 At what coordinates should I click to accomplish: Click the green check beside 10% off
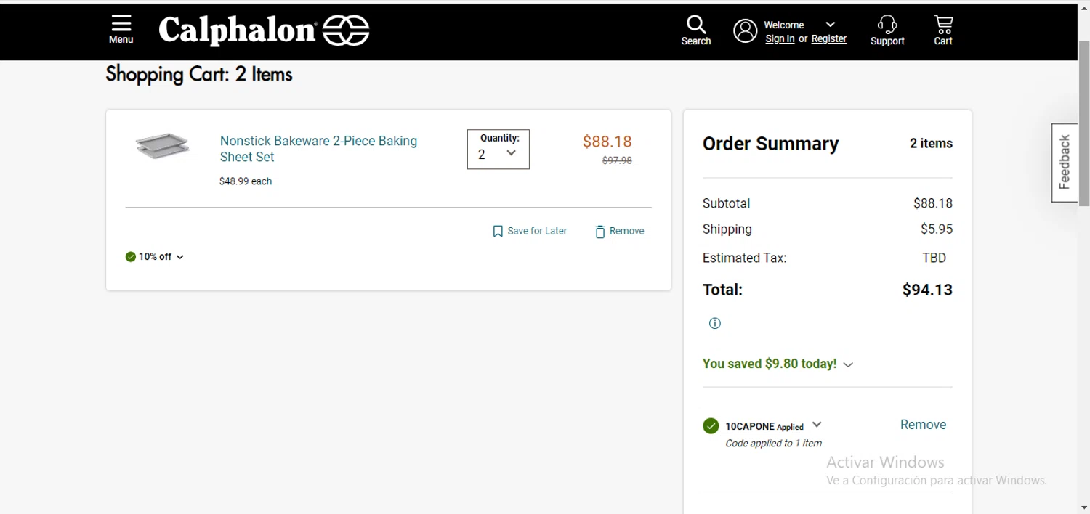[131, 257]
